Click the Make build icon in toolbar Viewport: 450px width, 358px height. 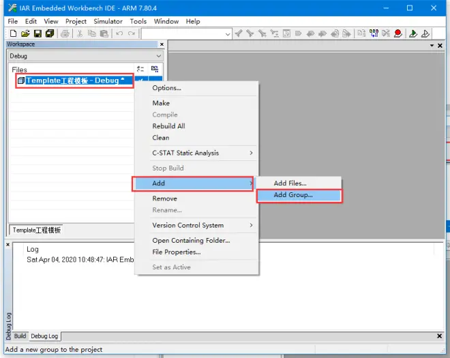(374, 33)
